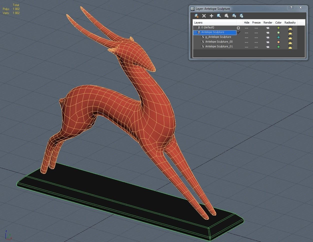Open teal color swatch of g_Antelope Sculpture

click(x=278, y=37)
